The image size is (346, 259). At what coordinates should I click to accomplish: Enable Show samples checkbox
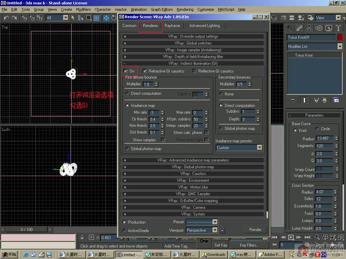tap(163, 139)
